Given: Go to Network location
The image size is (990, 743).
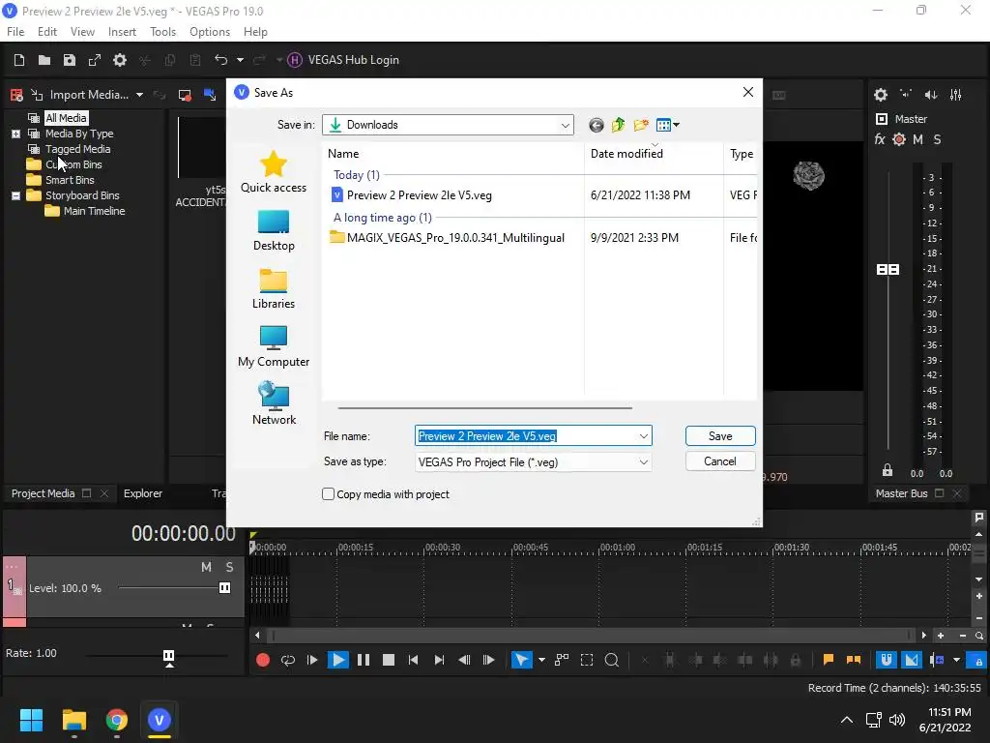Looking at the screenshot, I should click(274, 404).
